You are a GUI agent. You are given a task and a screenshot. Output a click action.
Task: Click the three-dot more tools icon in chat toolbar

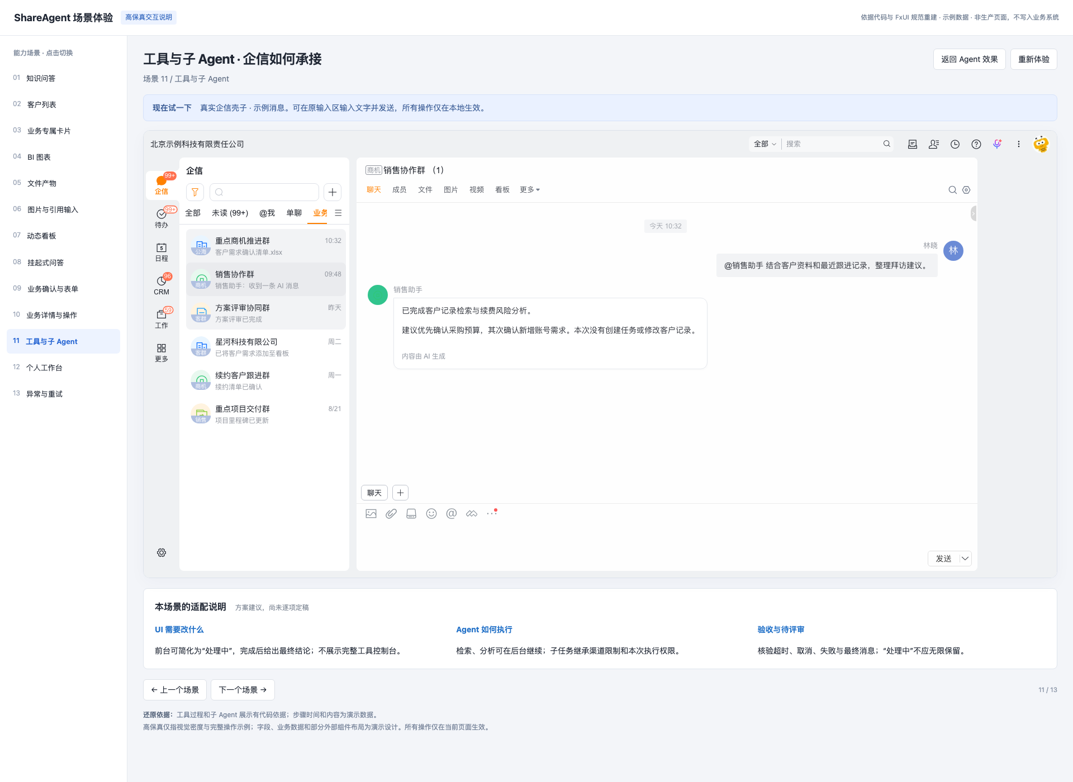492,513
